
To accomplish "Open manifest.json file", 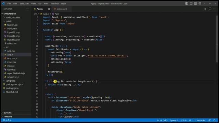I will 14,40.
